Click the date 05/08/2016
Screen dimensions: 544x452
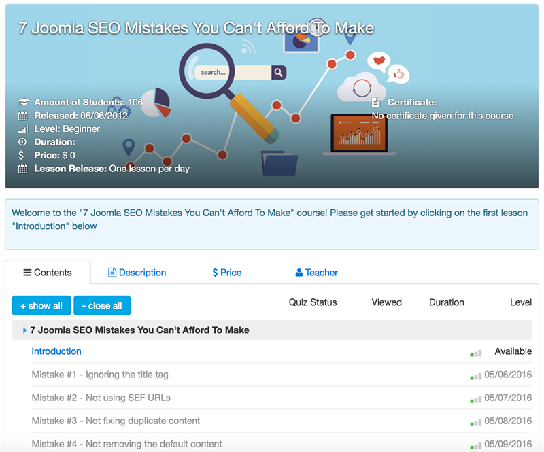[508, 421]
